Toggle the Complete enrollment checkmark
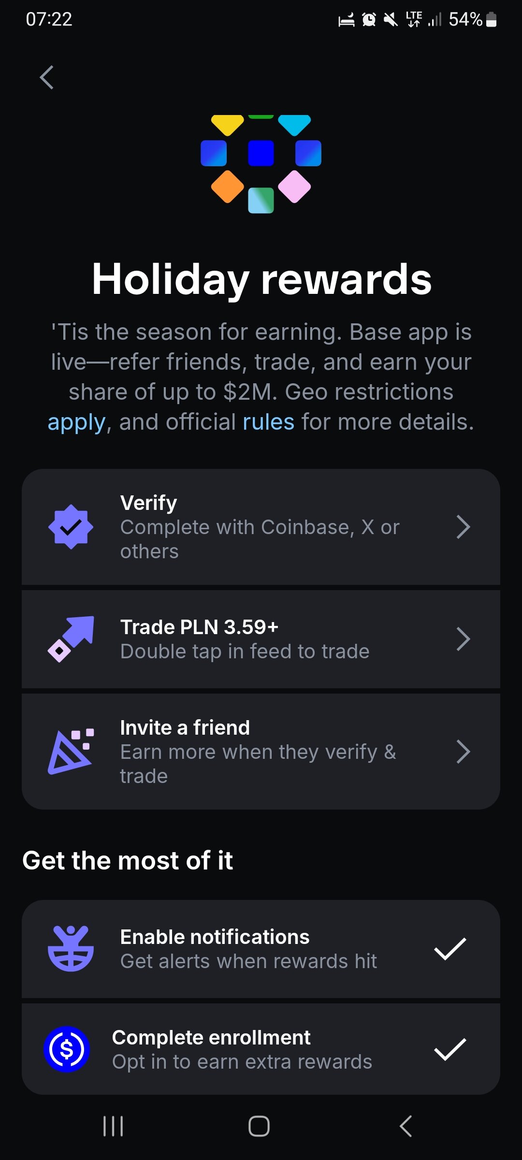 tap(450, 1049)
